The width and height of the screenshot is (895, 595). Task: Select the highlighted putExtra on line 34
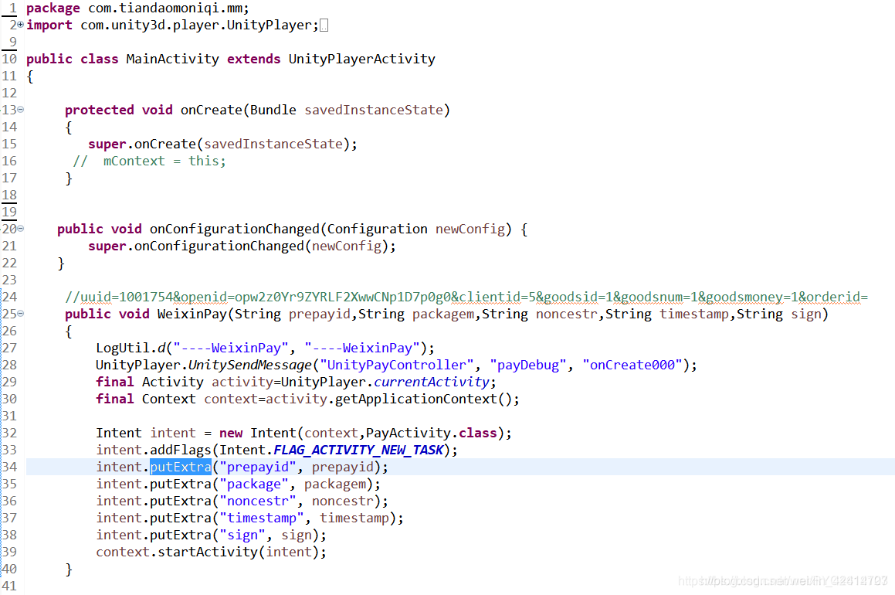181,467
